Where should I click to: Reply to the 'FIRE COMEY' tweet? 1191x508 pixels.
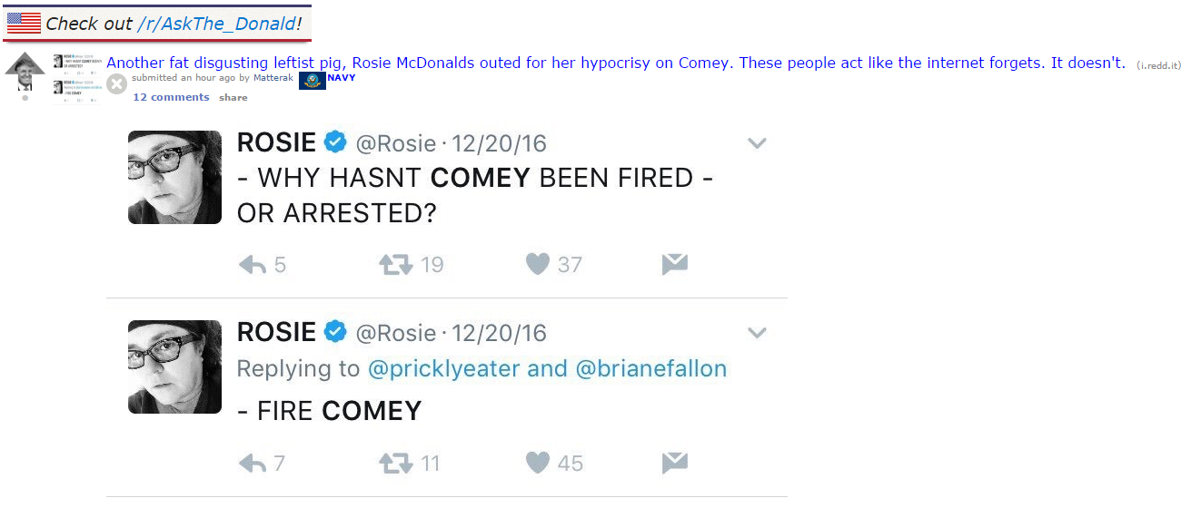pyautogui.click(x=252, y=464)
